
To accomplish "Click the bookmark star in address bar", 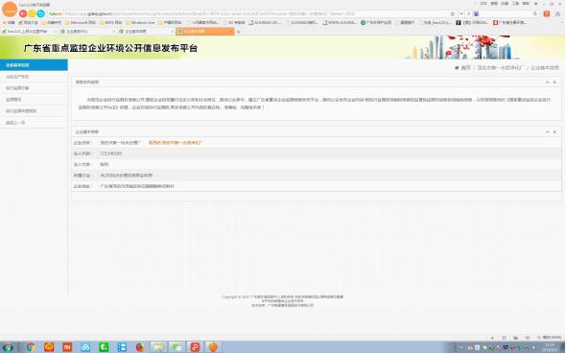I will click(452, 13).
